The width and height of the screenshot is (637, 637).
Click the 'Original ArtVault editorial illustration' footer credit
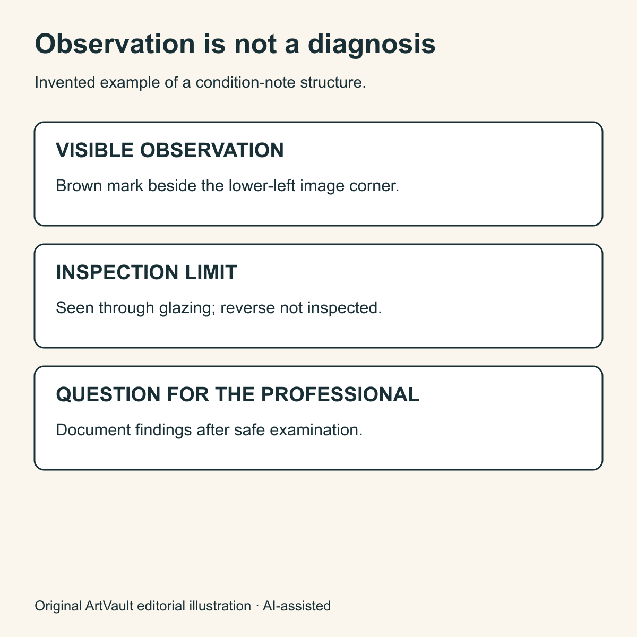click(x=143, y=606)
